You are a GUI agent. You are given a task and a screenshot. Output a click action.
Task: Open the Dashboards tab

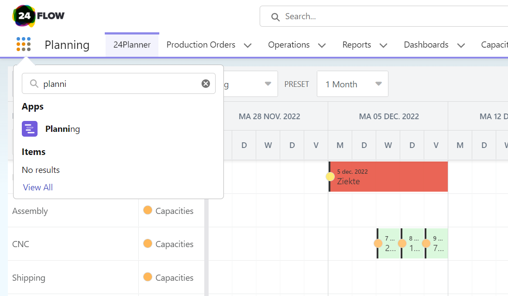pos(426,45)
